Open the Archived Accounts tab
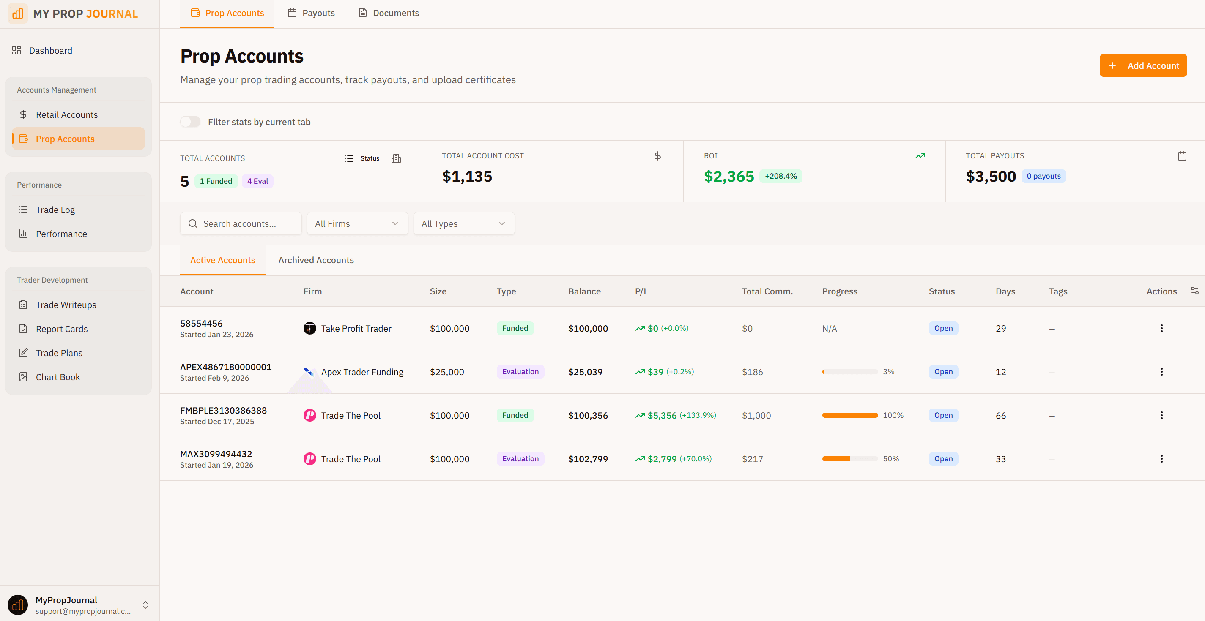The width and height of the screenshot is (1205, 621). pos(316,260)
